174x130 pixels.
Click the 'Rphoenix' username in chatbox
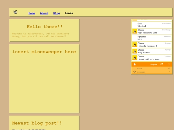click(x=141, y=37)
